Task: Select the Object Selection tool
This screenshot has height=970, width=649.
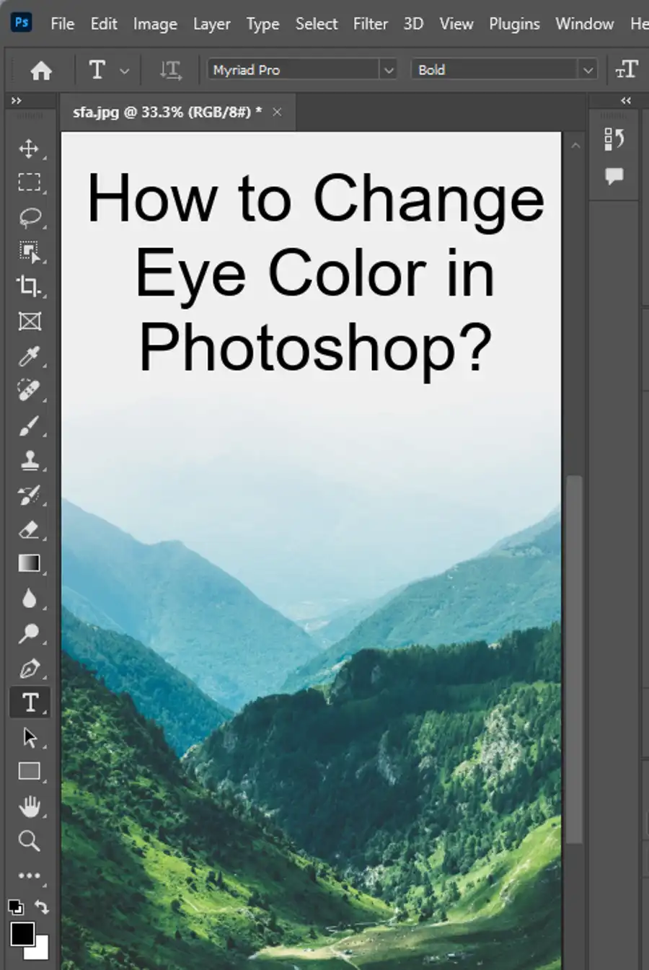Action: pyautogui.click(x=29, y=252)
